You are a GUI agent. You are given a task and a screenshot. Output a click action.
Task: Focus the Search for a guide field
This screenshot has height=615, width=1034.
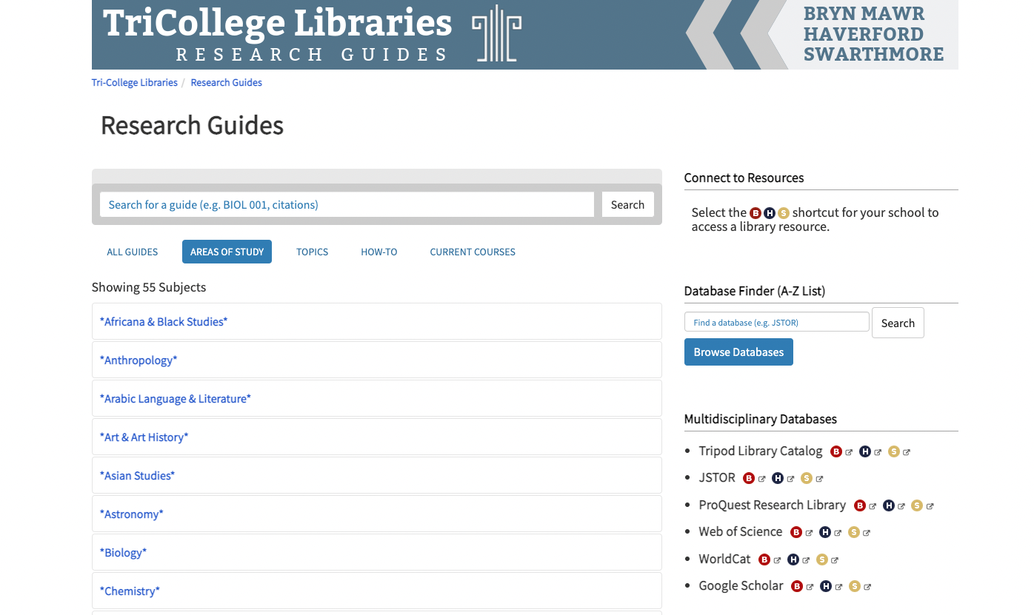coord(347,205)
